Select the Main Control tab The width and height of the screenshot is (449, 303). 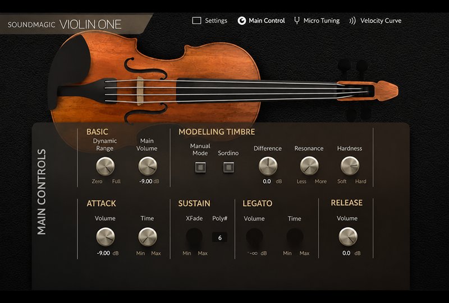(x=267, y=21)
